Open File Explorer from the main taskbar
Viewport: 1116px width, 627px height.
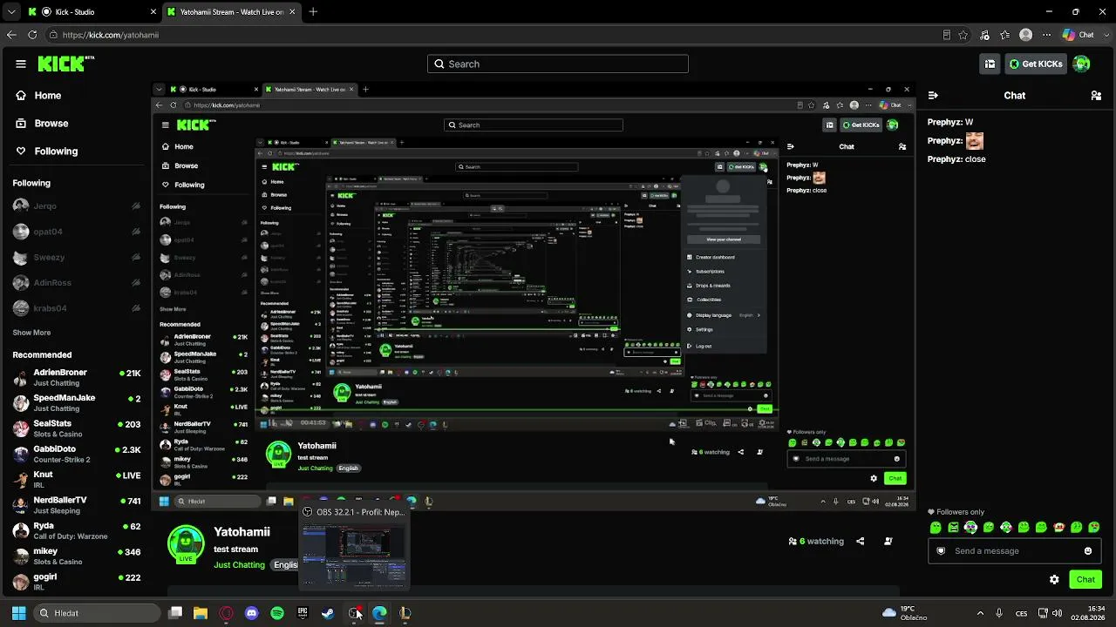coord(201,613)
